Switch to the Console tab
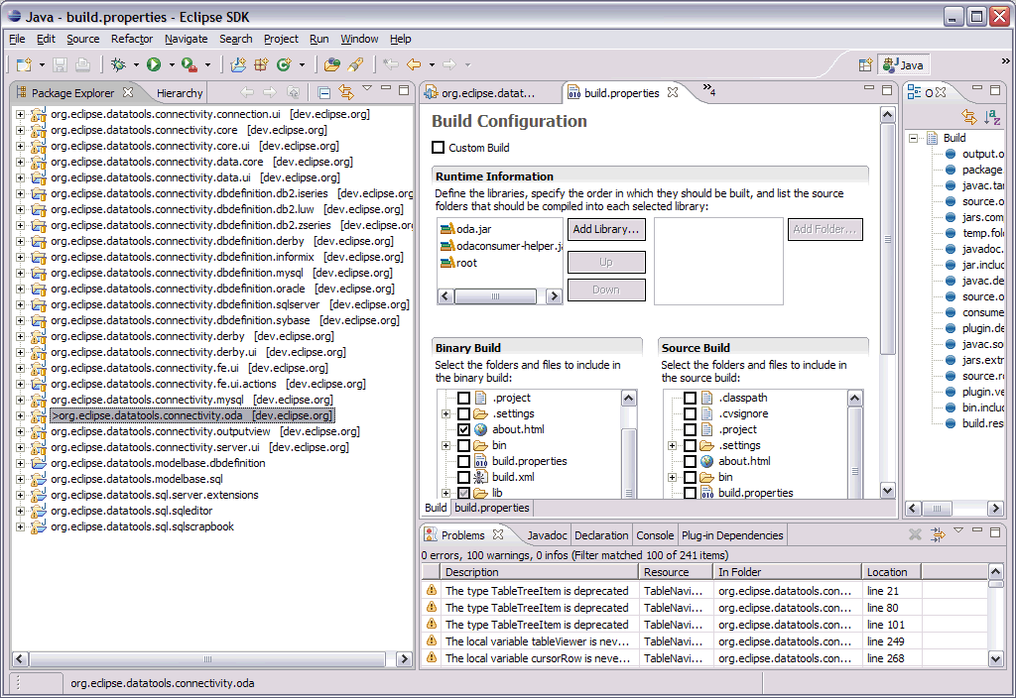Viewport: 1016px width, 698px height. (655, 535)
